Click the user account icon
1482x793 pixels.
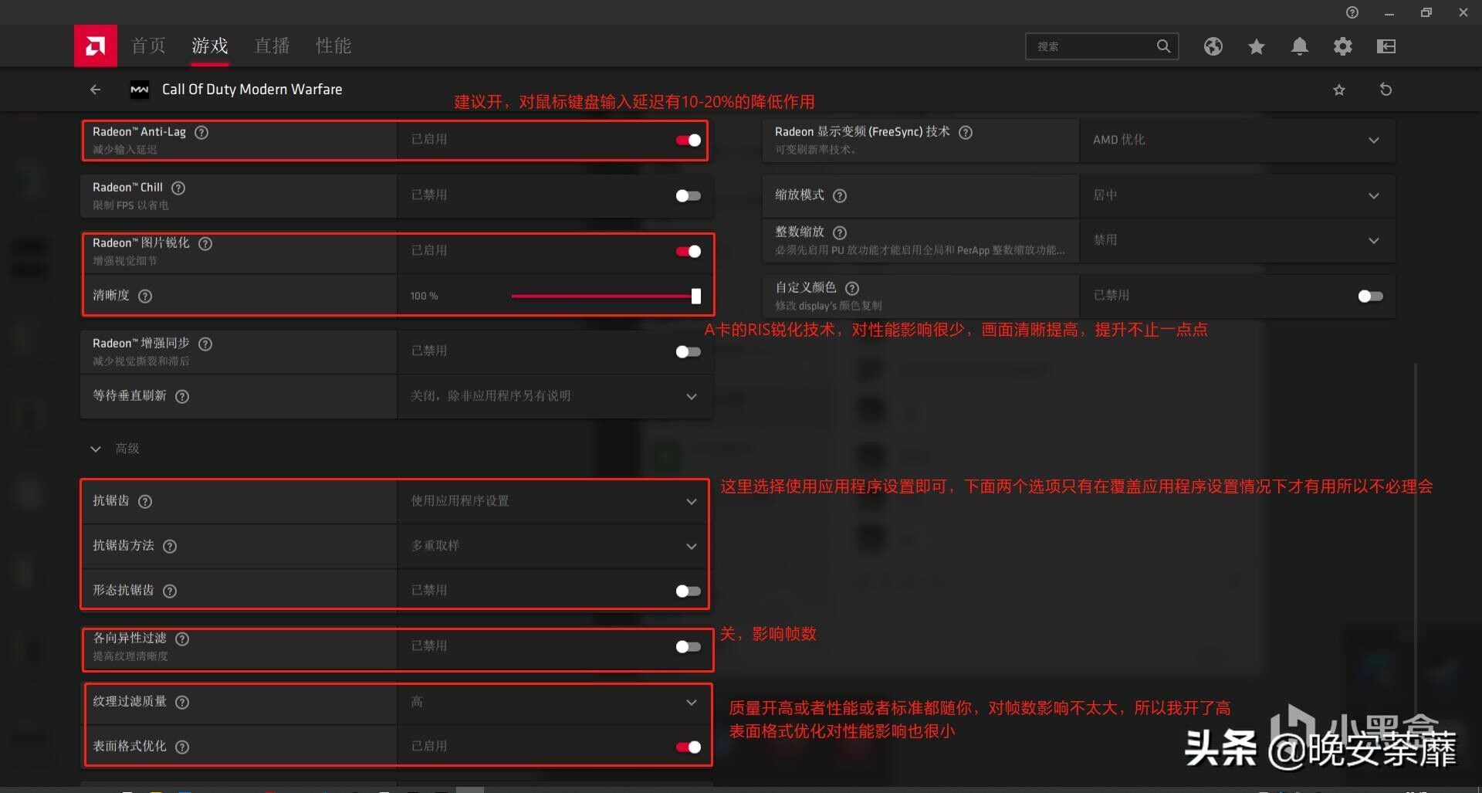tap(1386, 46)
